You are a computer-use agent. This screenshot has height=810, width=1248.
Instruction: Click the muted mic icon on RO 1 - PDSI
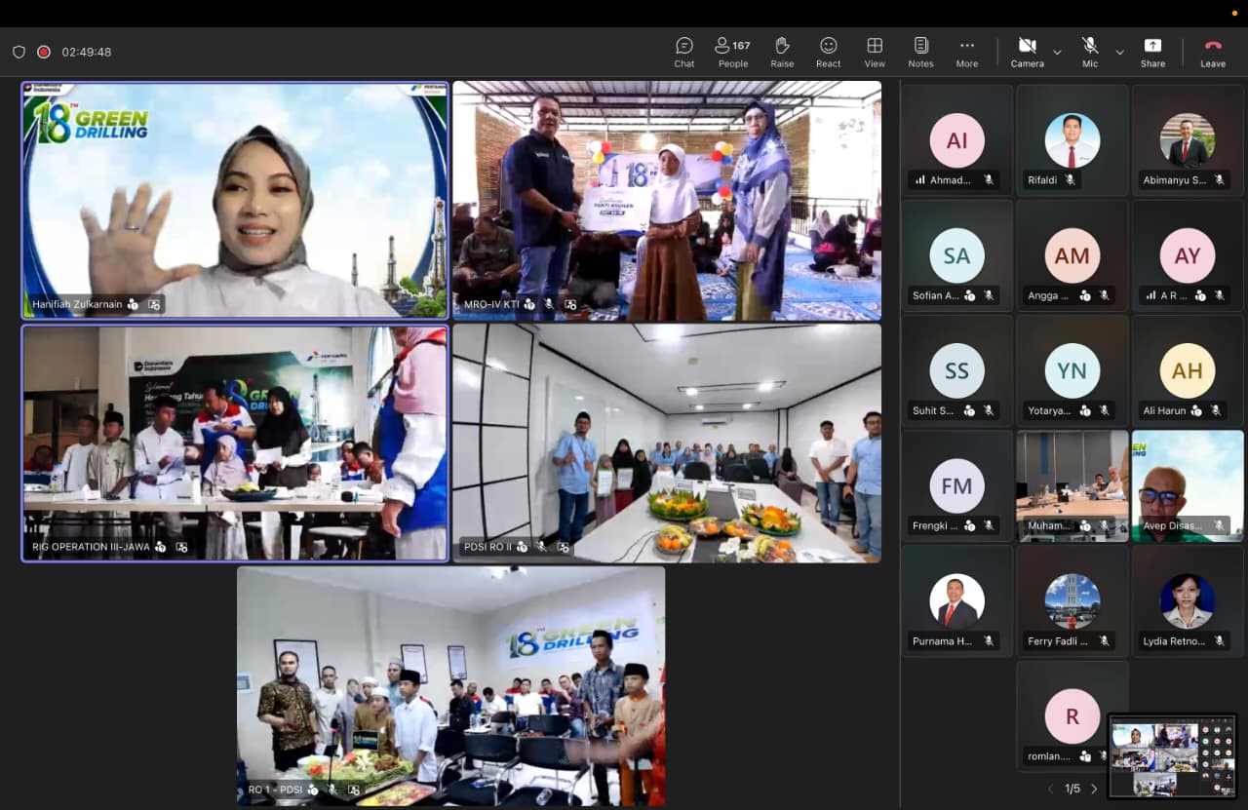coord(332,790)
